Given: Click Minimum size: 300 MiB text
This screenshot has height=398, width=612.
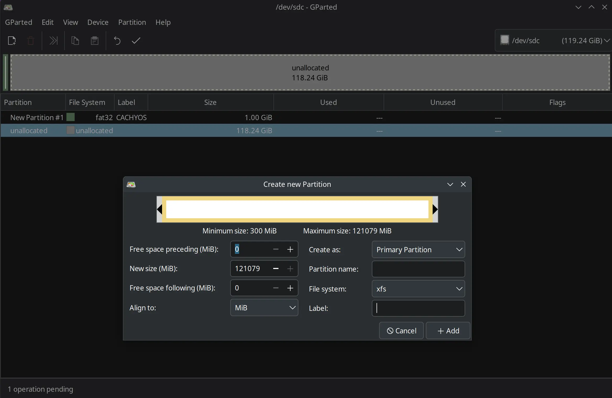Looking at the screenshot, I should tap(239, 231).
